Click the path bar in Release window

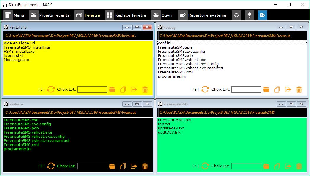click(x=78, y=113)
